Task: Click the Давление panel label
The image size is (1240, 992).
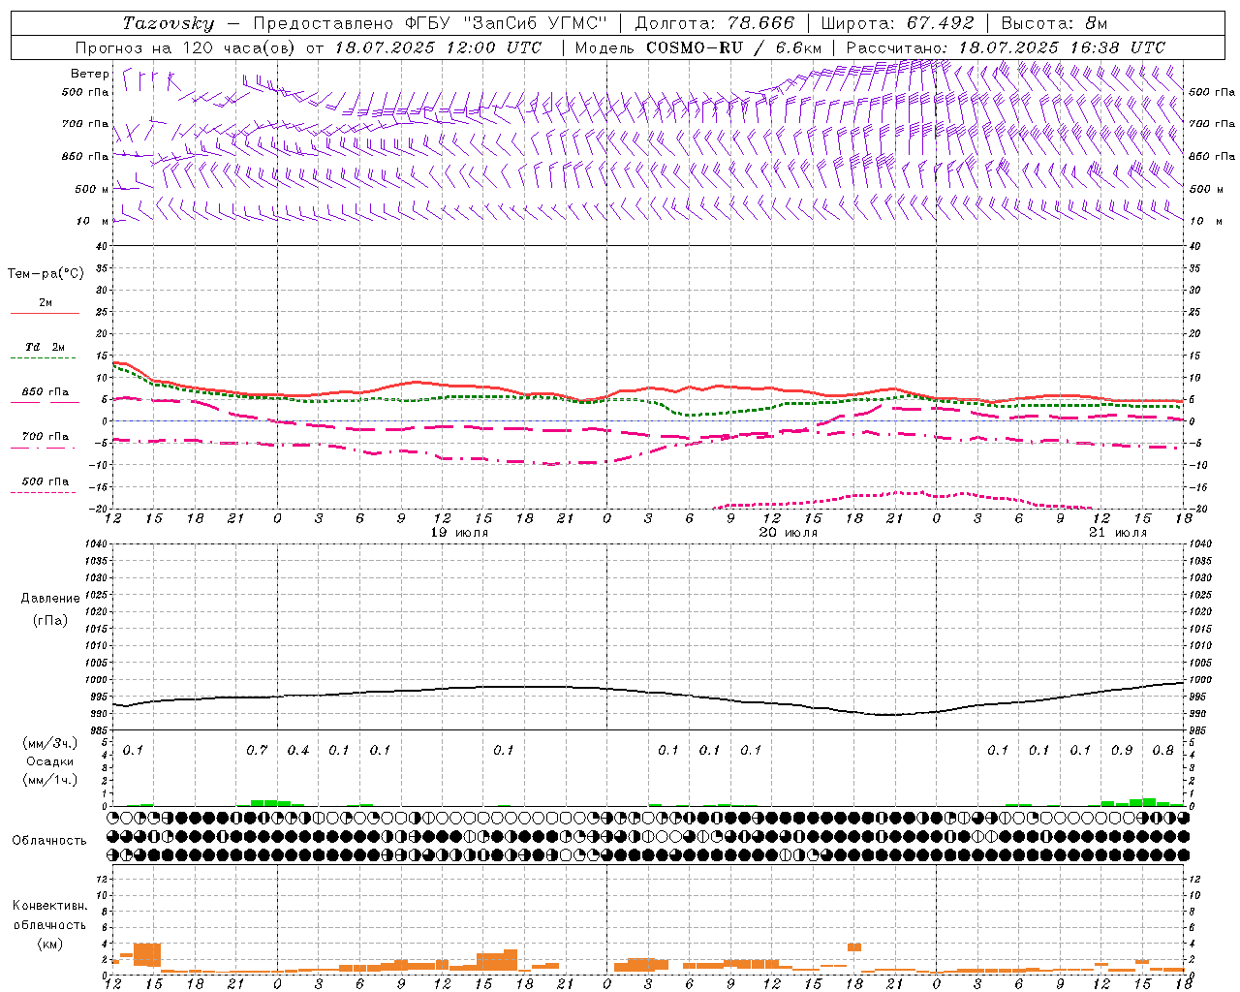Action: point(50,599)
